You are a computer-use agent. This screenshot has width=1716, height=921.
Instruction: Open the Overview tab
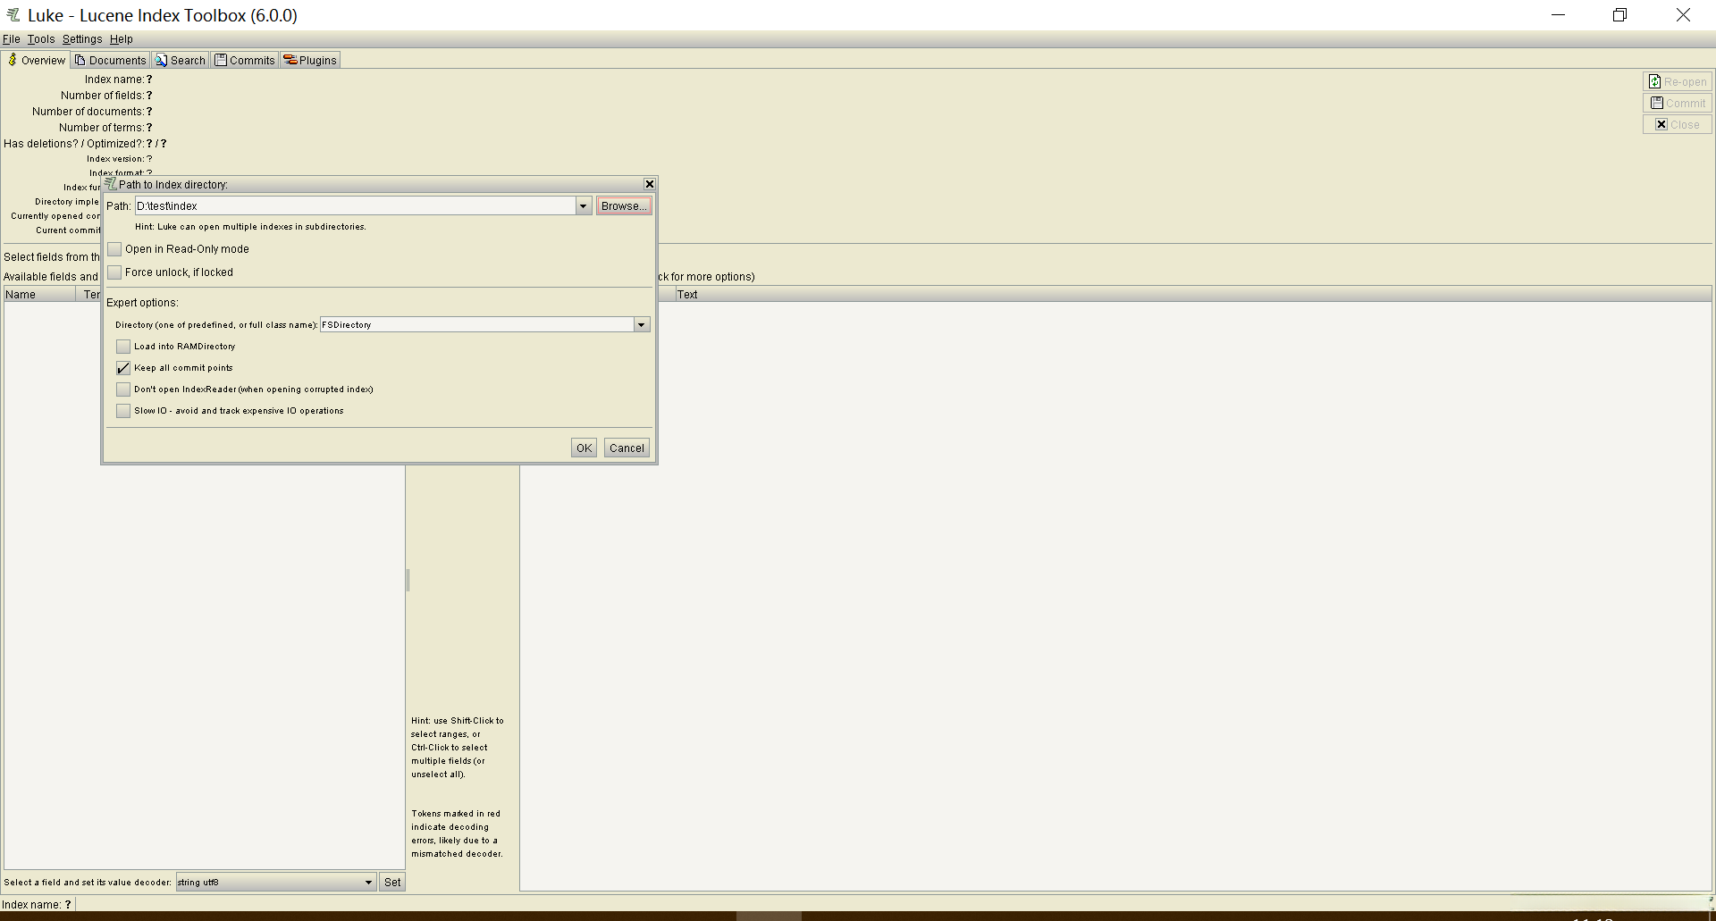coord(36,60)
